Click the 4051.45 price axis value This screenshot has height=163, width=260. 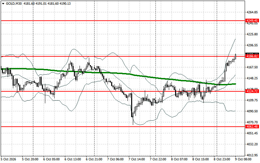(252, 133)
